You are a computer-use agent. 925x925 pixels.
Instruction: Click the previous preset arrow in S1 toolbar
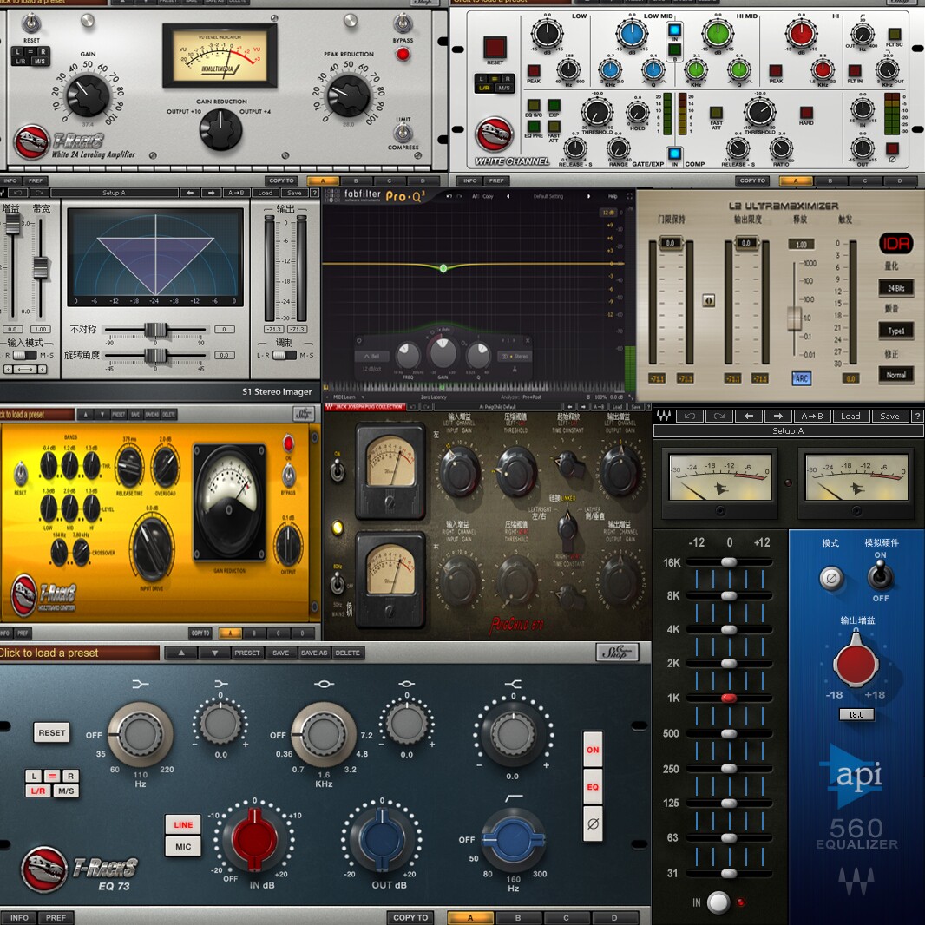190,193
